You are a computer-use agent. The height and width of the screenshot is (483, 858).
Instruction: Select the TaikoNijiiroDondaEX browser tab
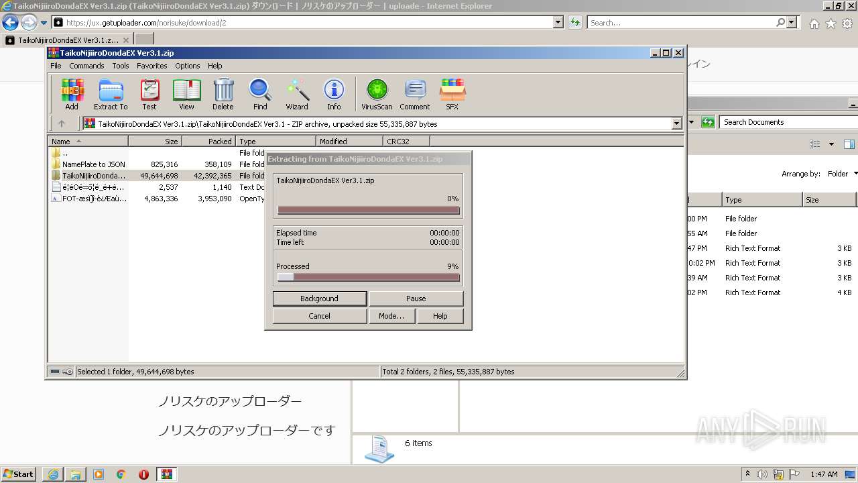tap(67, 40)
